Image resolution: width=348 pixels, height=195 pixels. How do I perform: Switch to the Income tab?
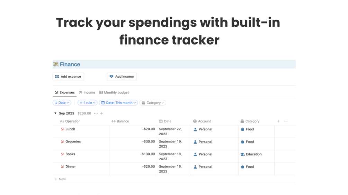(87, 92)
